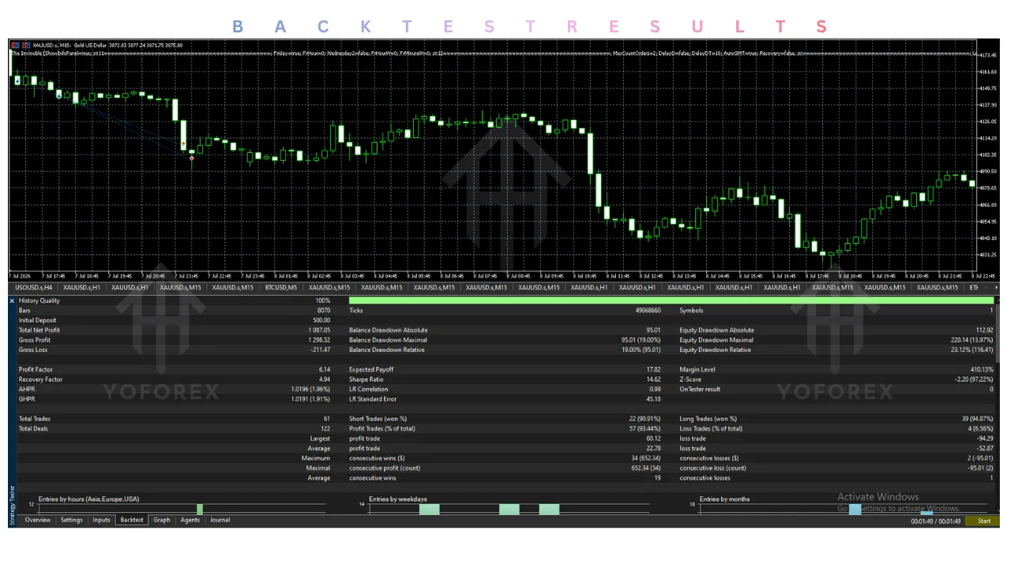
Task: Click the Total Net Profit value 1 087.05
Action: coord(319,330)
